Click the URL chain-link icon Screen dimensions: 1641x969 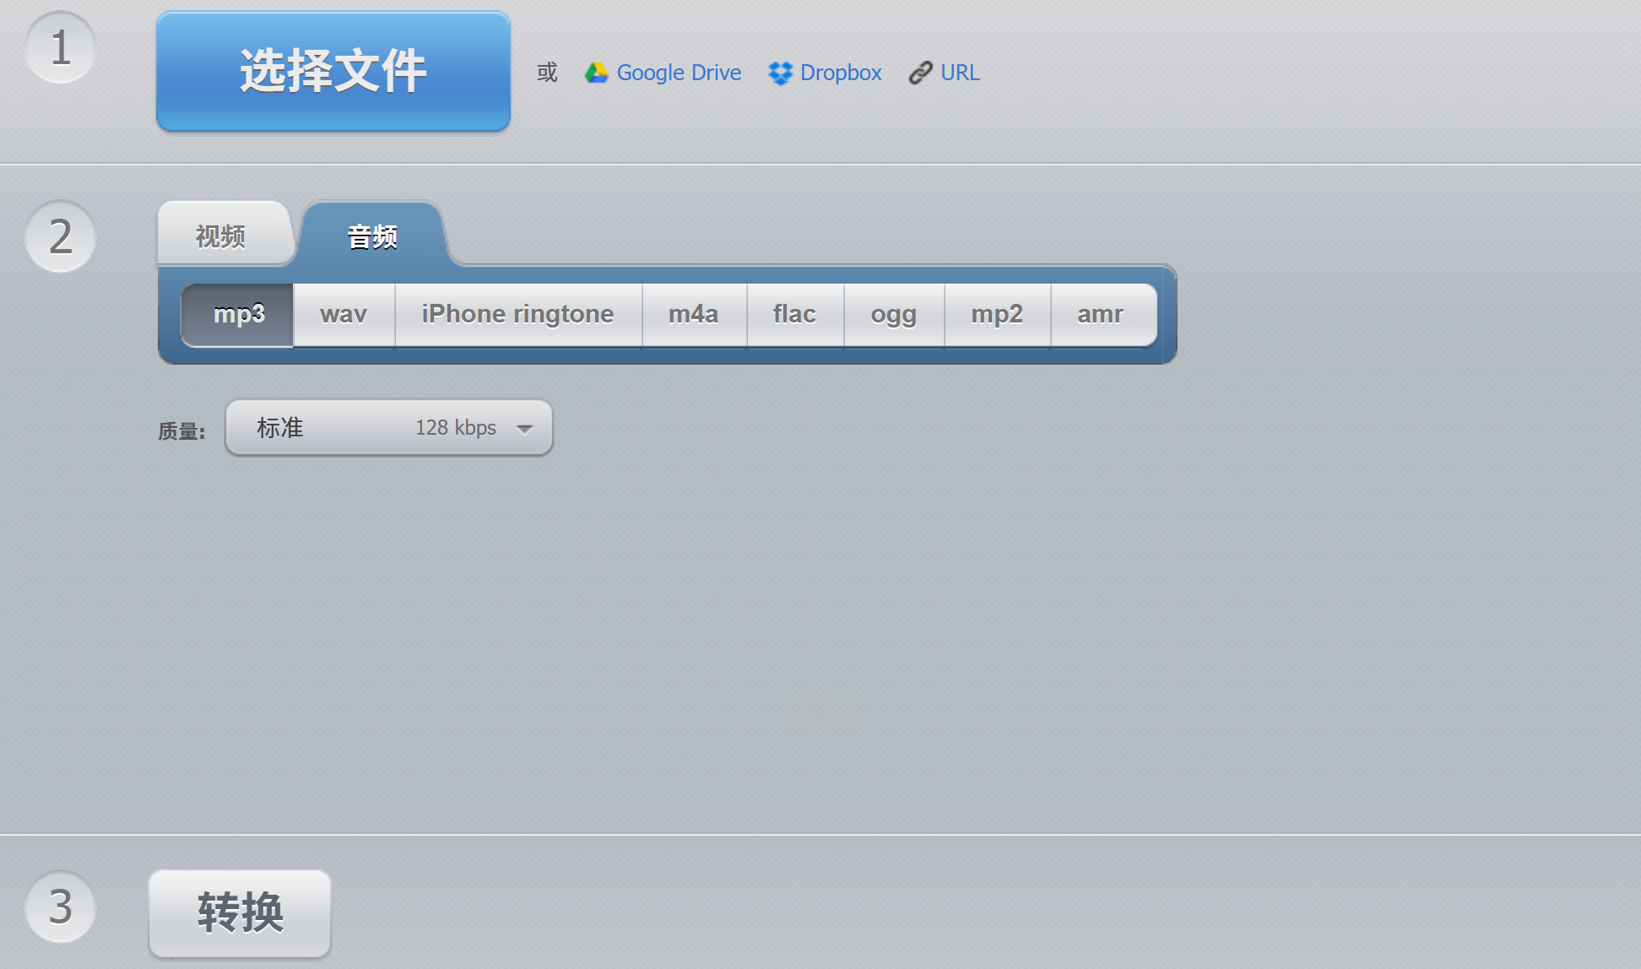920,73
